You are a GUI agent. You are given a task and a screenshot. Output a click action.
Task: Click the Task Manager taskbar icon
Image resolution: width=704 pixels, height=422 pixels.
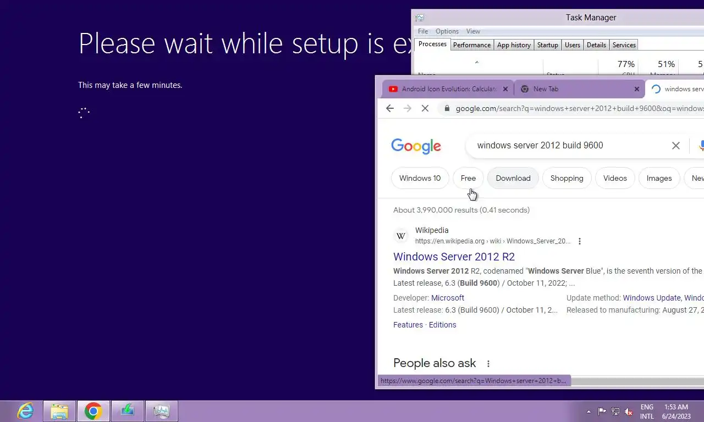pyautogui.click(x=162, y=411)
